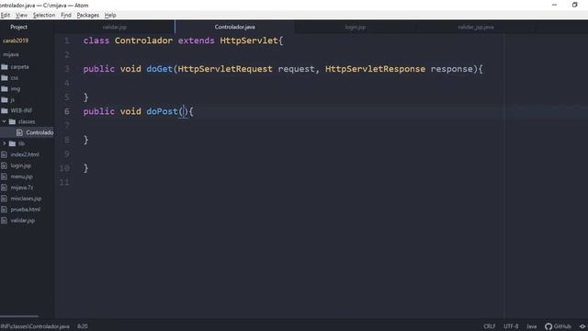Open the Selection menu
Screen dimensions: 588x331
(44, 15)
